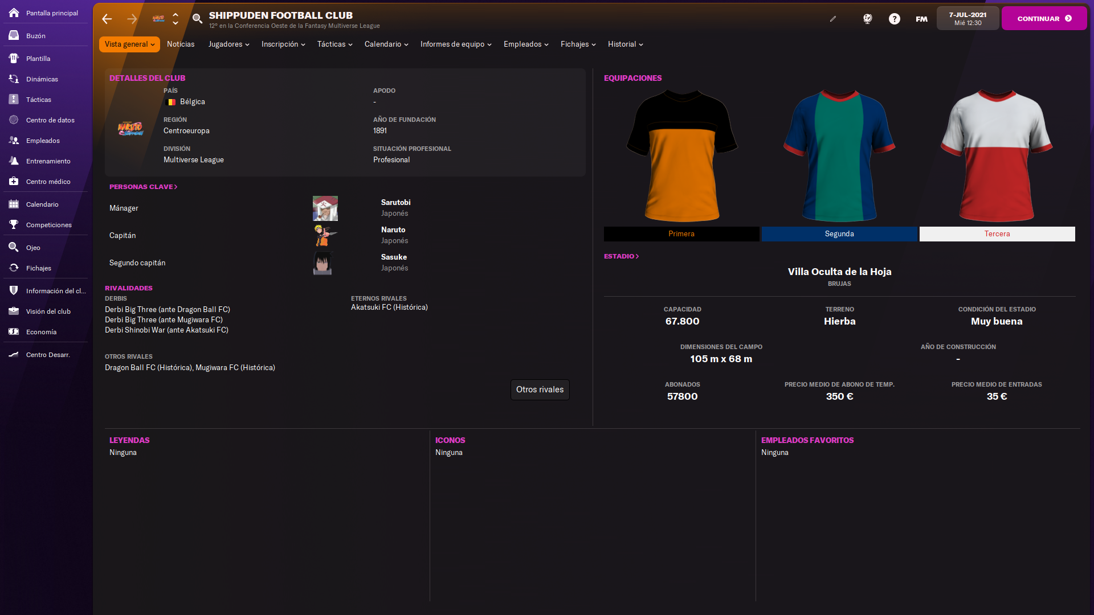Expand the Inscripción dropdown menu

click(283, 44)
